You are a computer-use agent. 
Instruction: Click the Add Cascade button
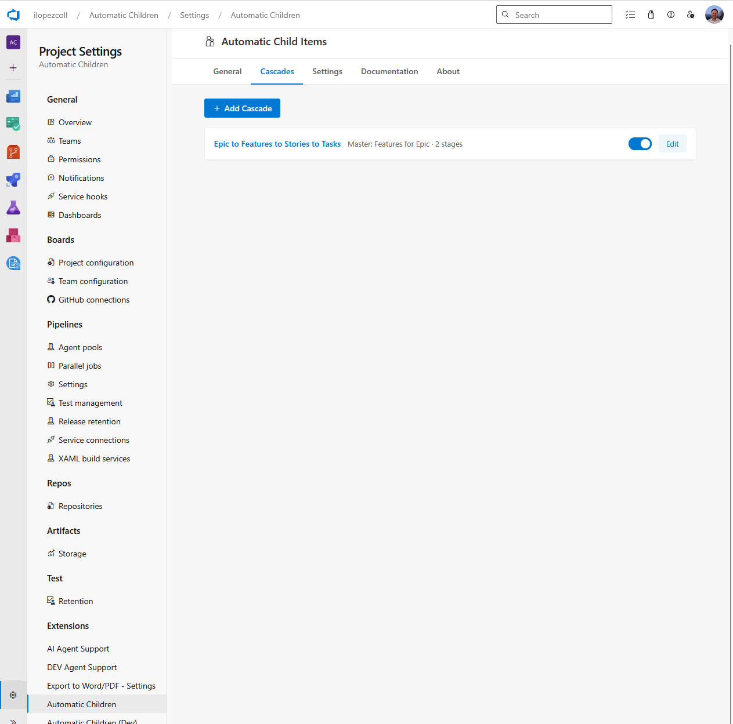[x=242, y=108]
